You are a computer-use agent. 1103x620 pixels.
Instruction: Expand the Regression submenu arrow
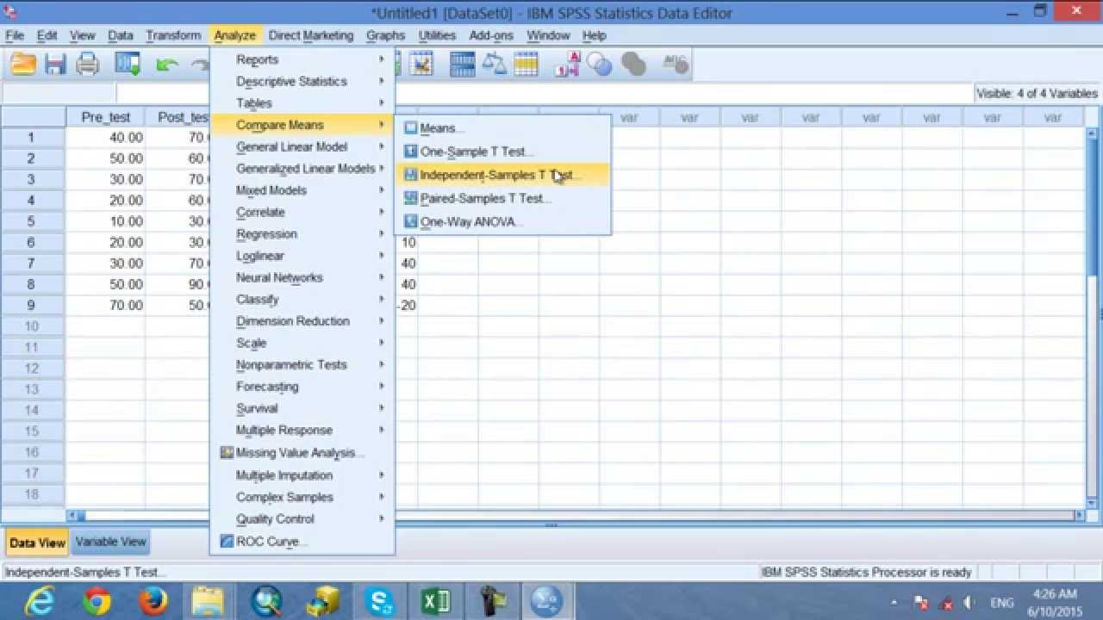[x=381, y=234]
